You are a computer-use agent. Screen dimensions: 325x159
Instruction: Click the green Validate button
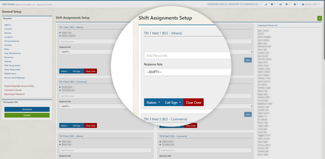pyautogui.click(x=27, y=115)
